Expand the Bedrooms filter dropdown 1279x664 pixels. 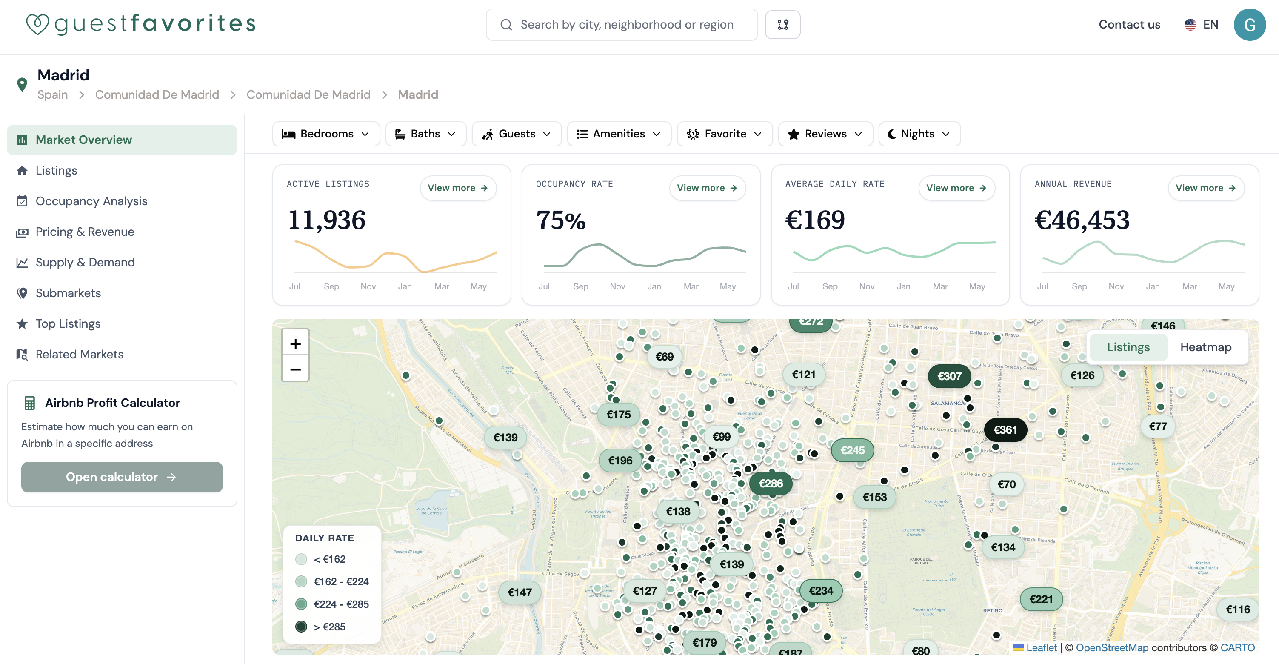tap(326, 134)
